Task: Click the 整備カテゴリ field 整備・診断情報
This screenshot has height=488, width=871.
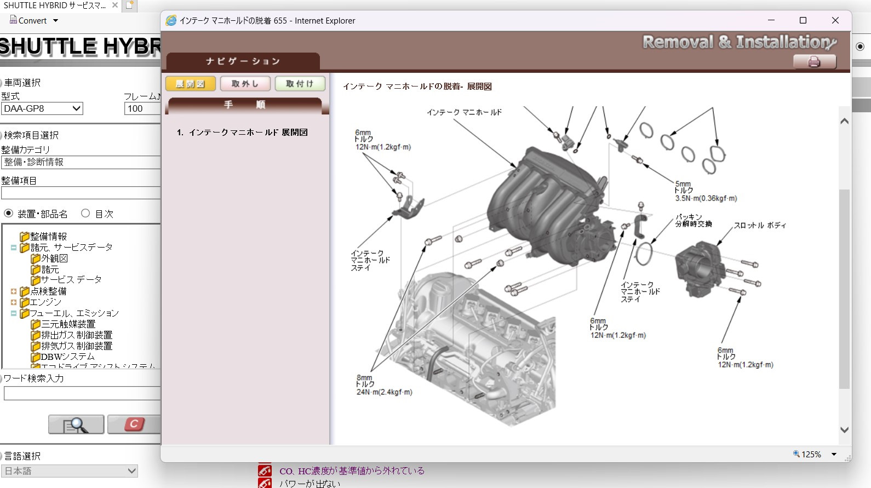Action: (x=81, y=162)
